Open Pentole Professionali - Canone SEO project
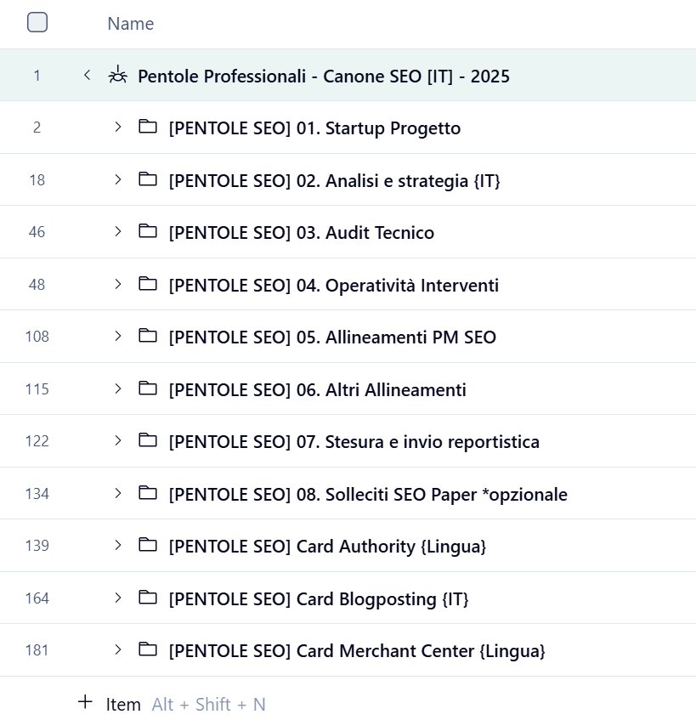The width and height of the screenshot is (696, 720). click(323, 77)
